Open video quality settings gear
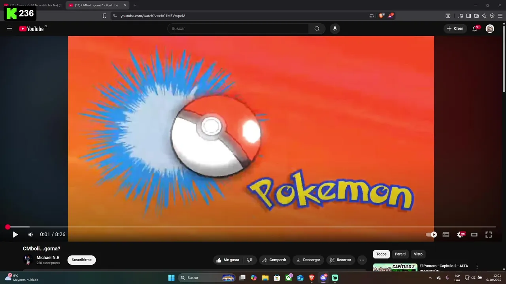Image resolution: width=506 pixels, height=284 pixels. (x=461, y=234)
